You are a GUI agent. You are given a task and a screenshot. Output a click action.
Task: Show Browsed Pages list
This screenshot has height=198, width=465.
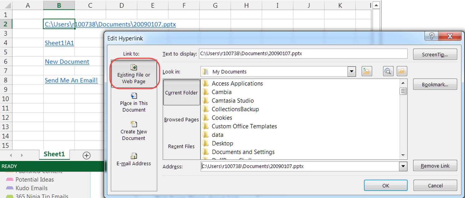click(x=182, y=120)
